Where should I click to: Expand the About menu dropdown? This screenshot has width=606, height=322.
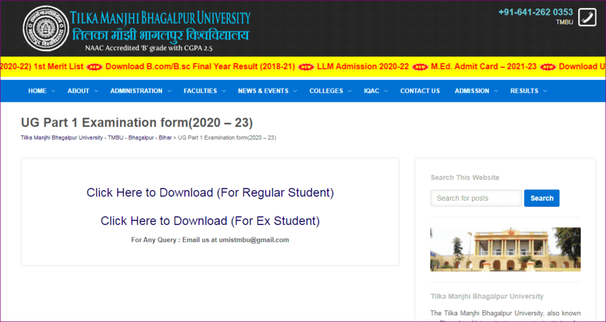click(x=82, y=91)
